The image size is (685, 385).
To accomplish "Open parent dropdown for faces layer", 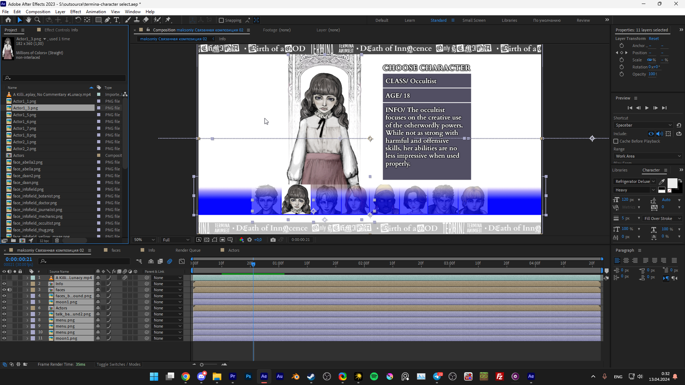I will pos(167,290).
